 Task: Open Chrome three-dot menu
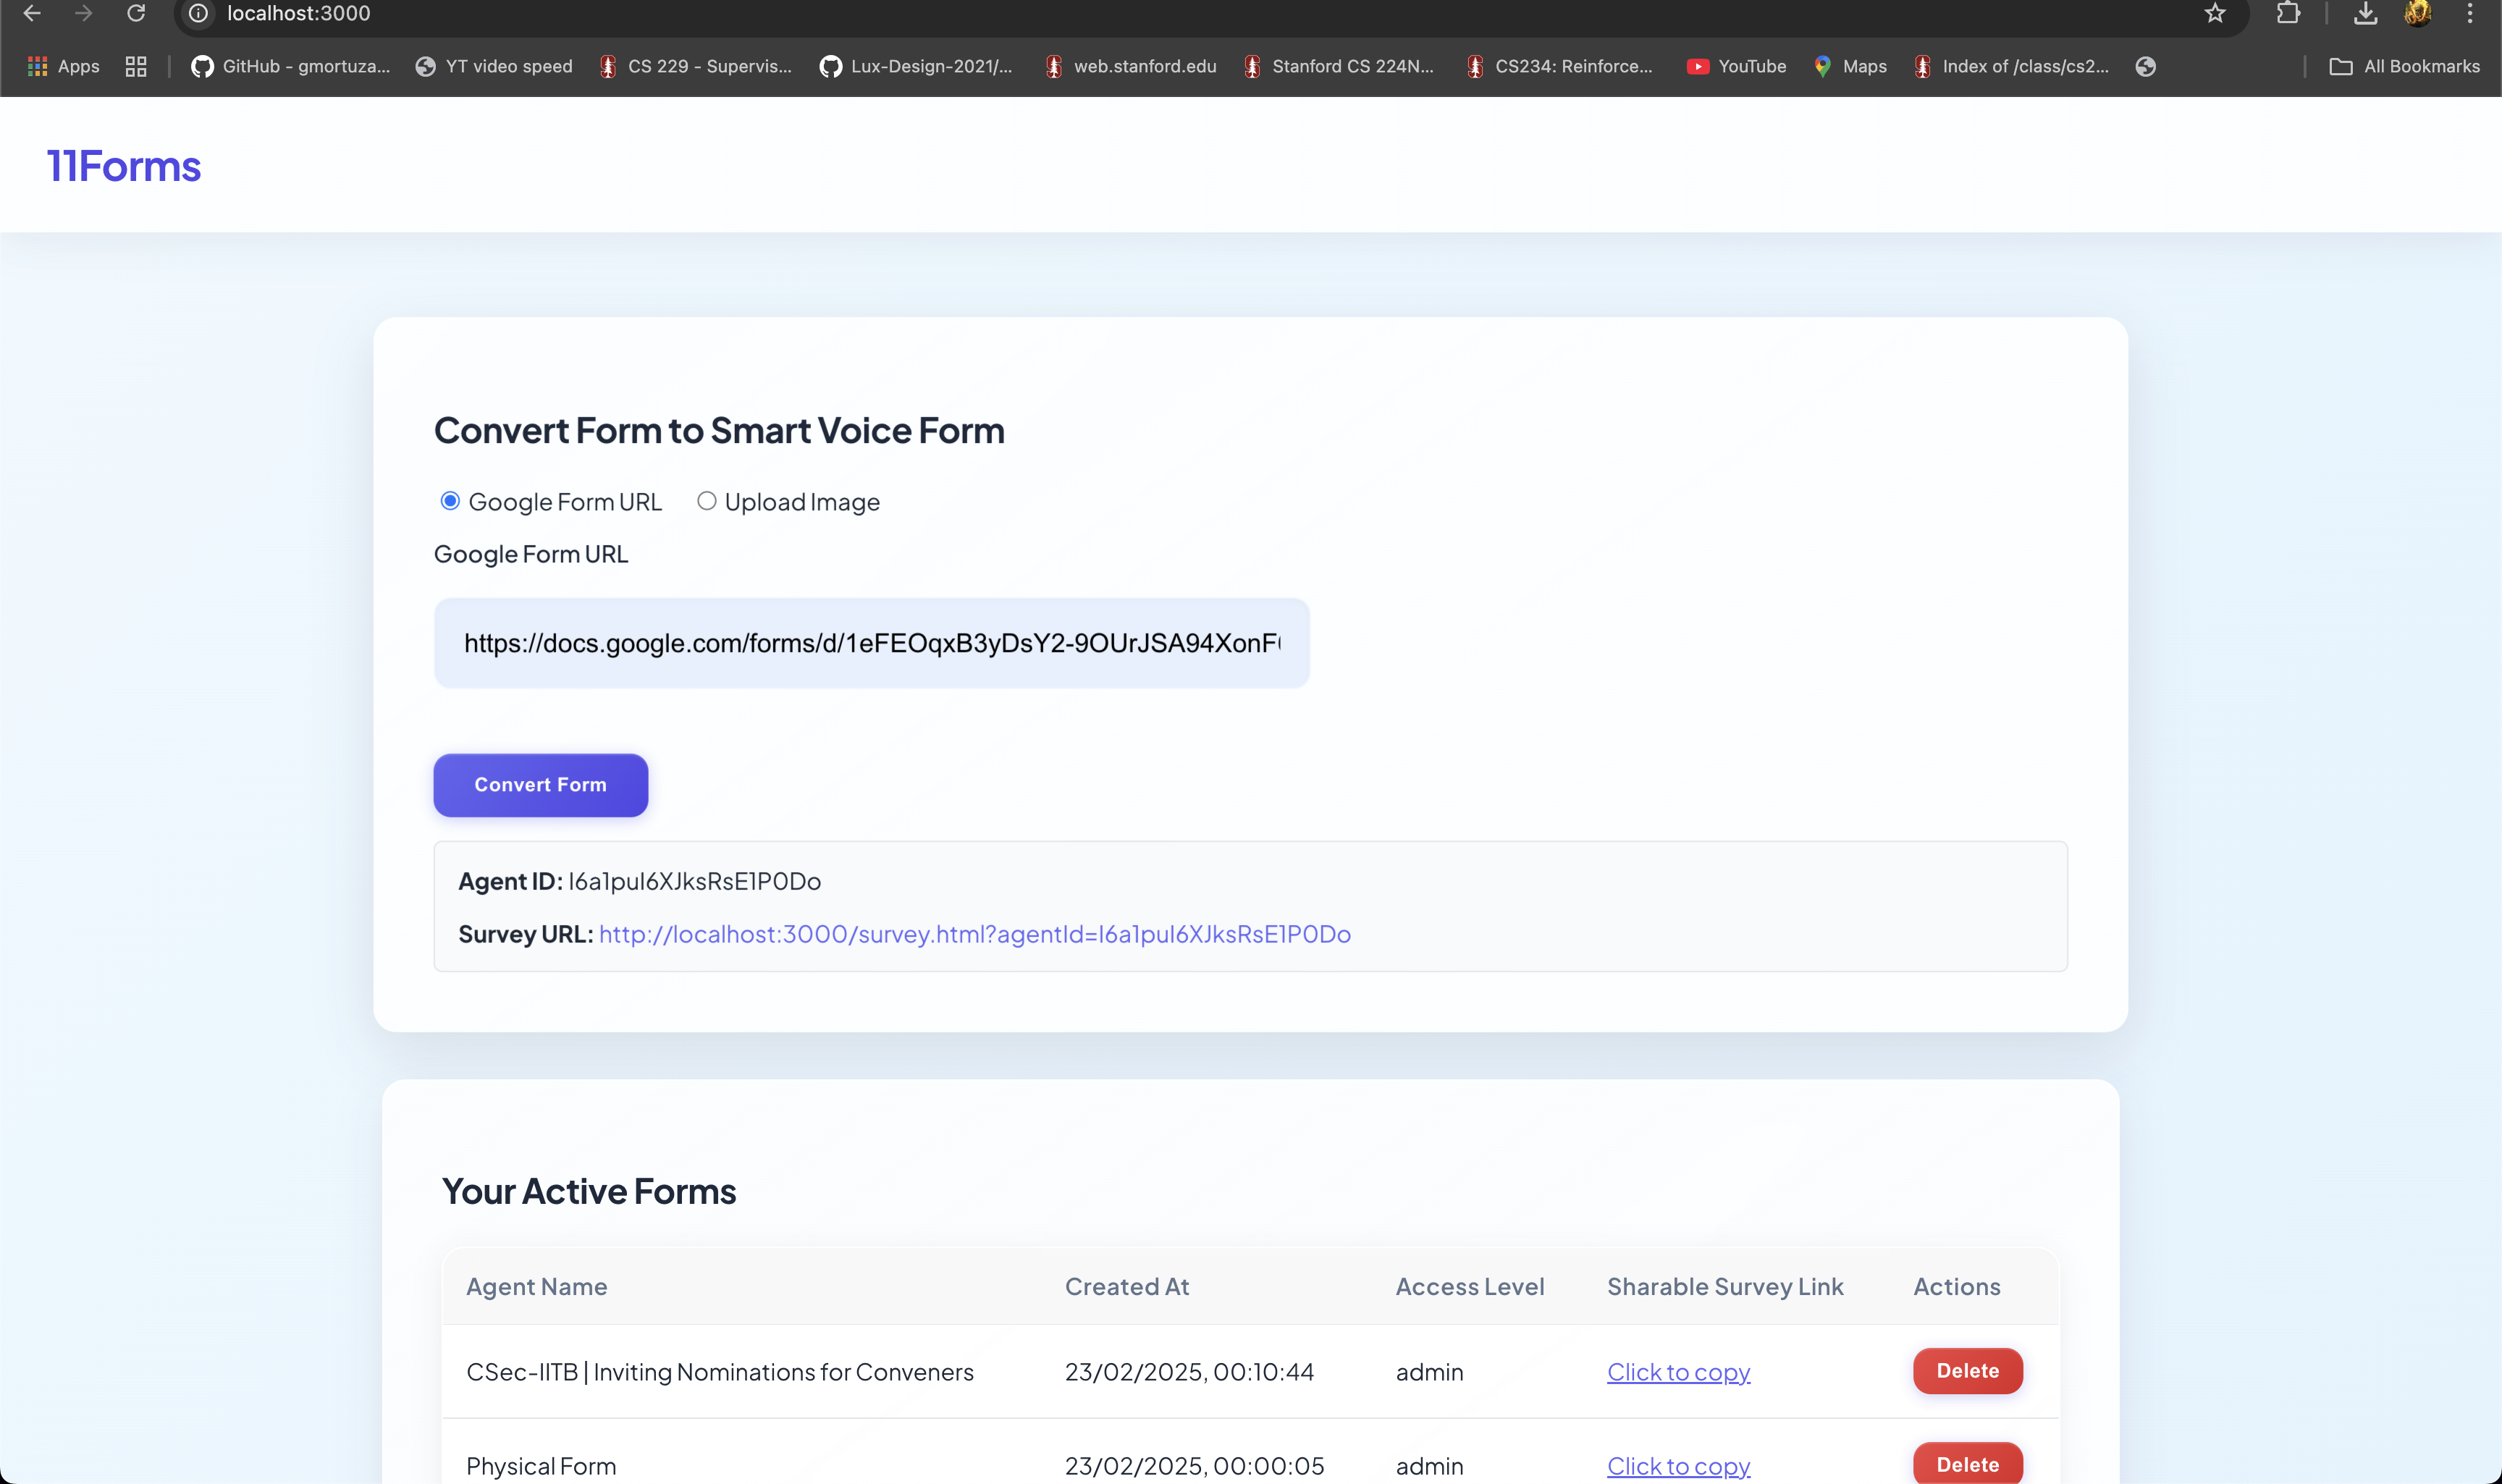pos(2469,13)
